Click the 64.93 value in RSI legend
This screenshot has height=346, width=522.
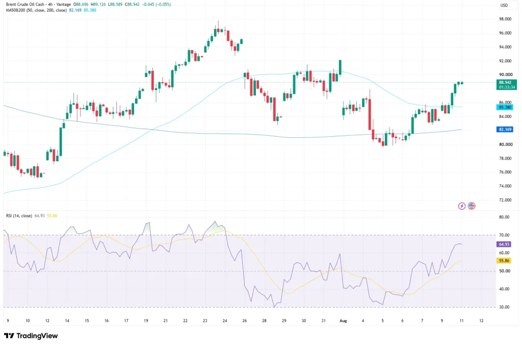pos(40,216)
